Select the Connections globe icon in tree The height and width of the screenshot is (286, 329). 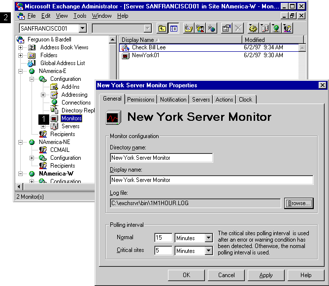tap(54, 103)
